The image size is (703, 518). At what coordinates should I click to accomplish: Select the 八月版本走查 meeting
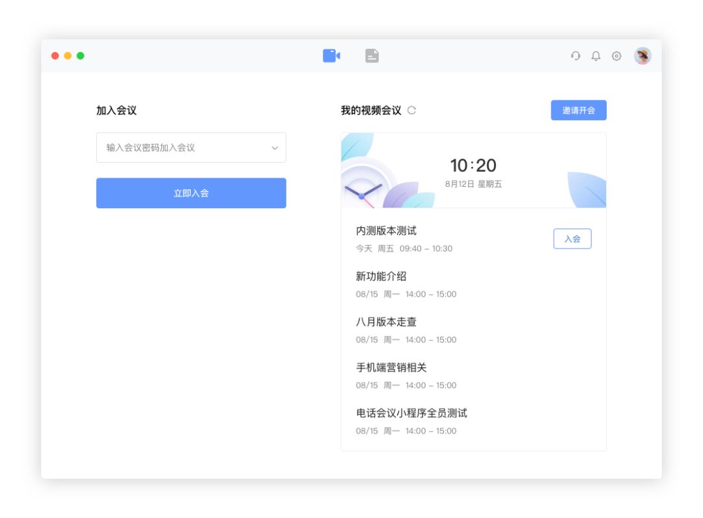(x=386, y=321)
